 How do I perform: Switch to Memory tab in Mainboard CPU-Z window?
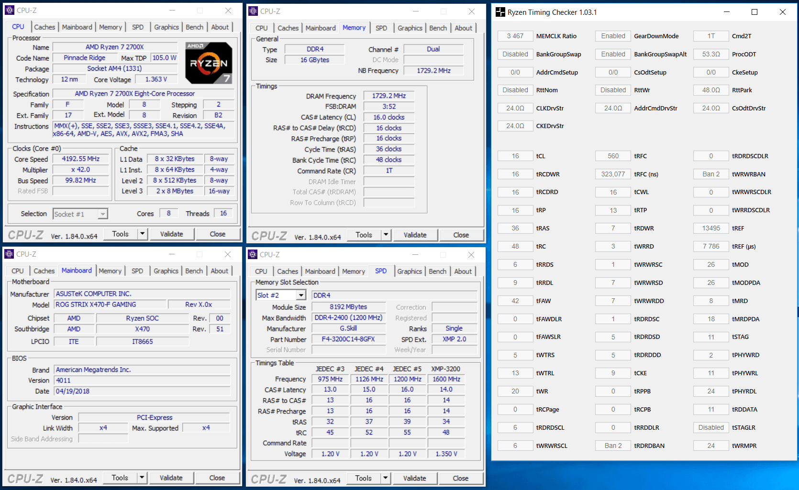pos(110,271)
